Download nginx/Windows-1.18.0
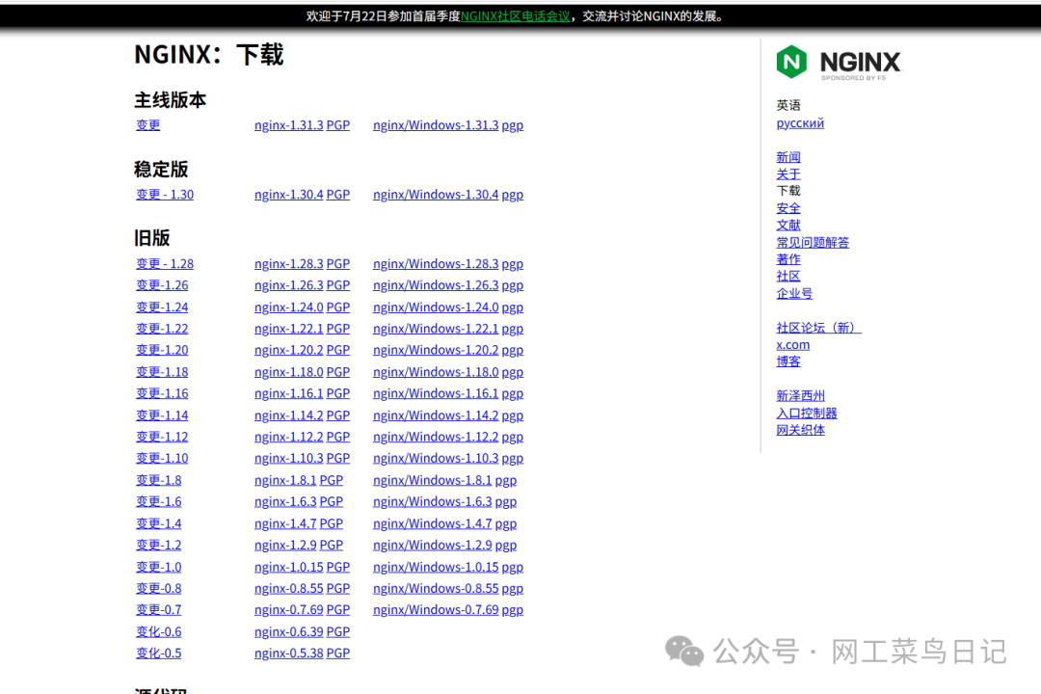Image resolution: width=1041 pixels, height=694 pixels. pyautogui.click(x=436, y=372)
